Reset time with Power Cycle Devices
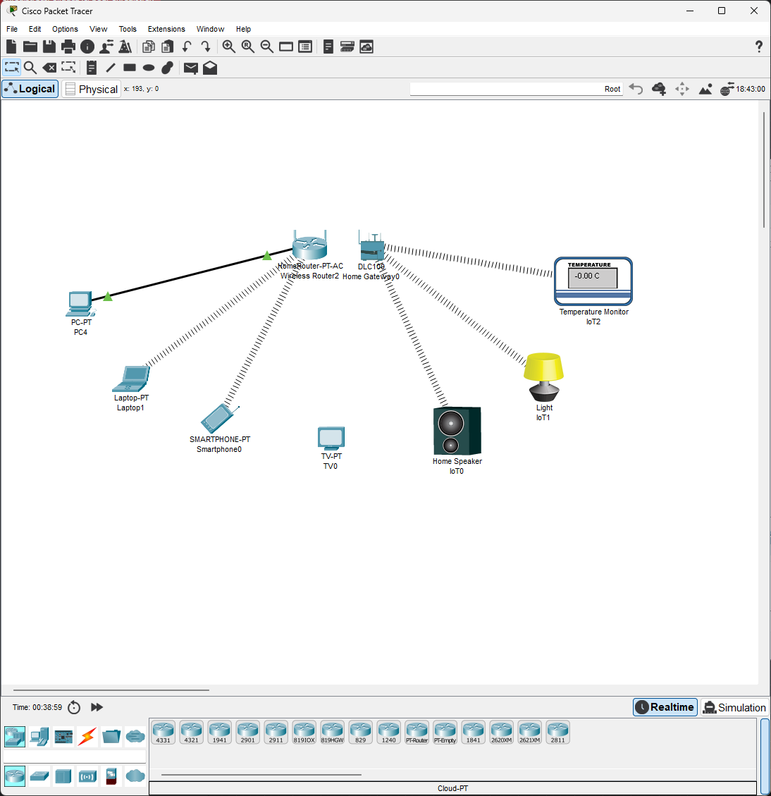This screenshot has width=771, height=796. 74,707
